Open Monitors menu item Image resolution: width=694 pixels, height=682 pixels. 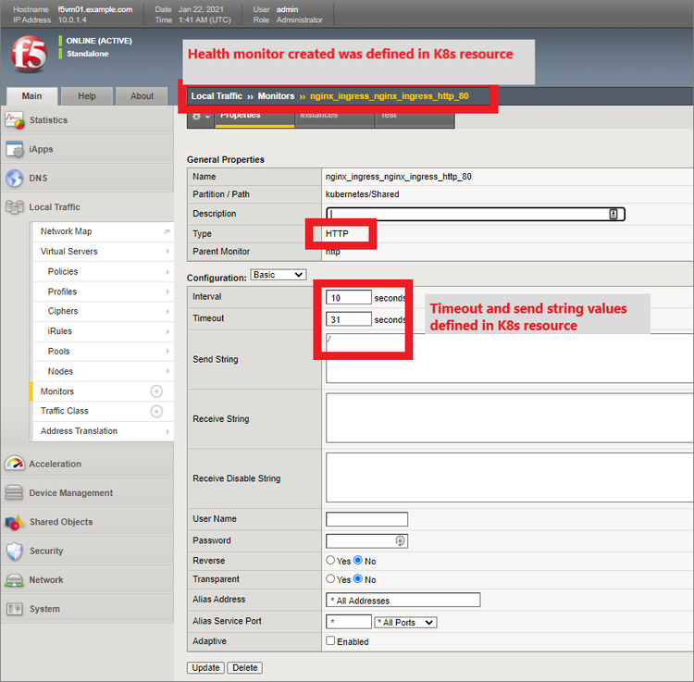pyautogui.click(x=103, y=391)
